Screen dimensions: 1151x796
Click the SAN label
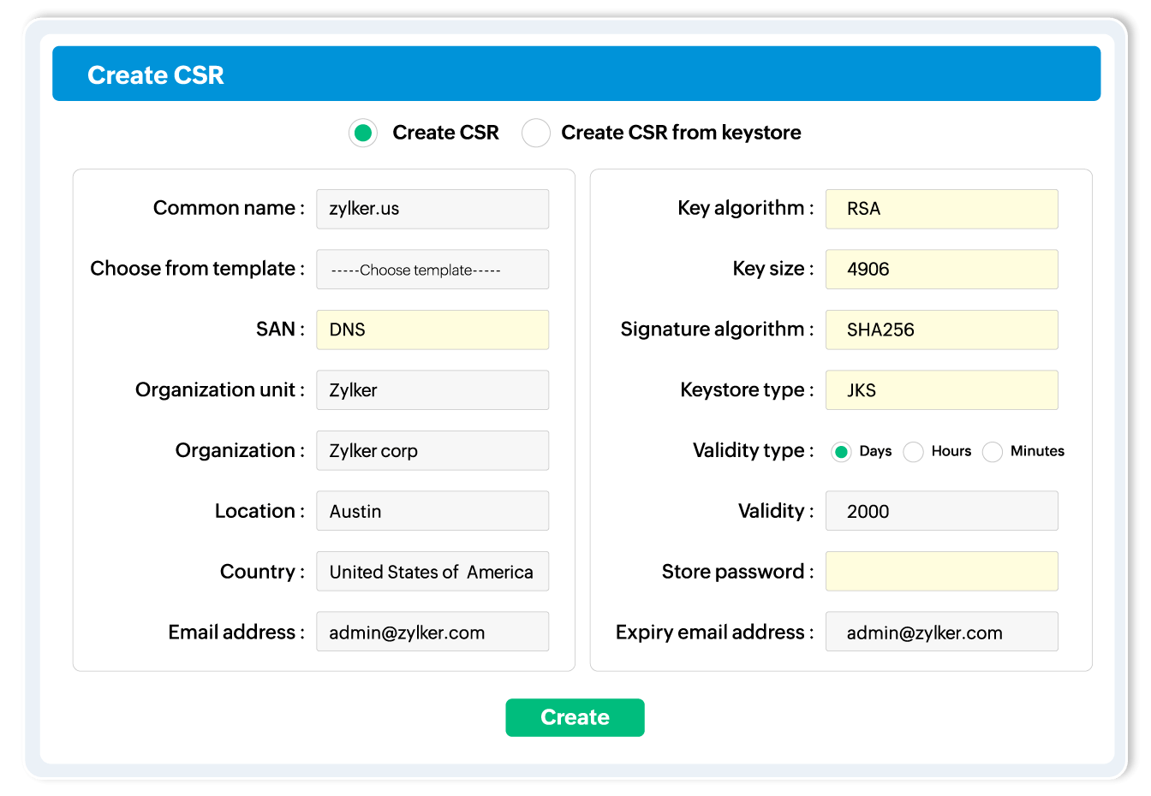pos(280,330)
